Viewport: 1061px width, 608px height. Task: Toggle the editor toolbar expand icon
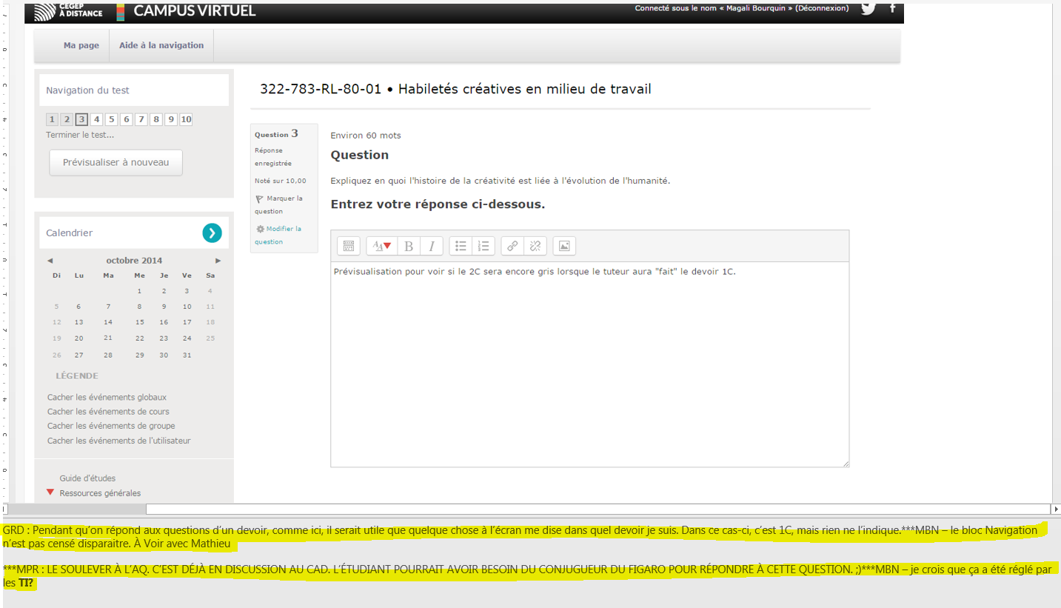(x=349, y=247)
